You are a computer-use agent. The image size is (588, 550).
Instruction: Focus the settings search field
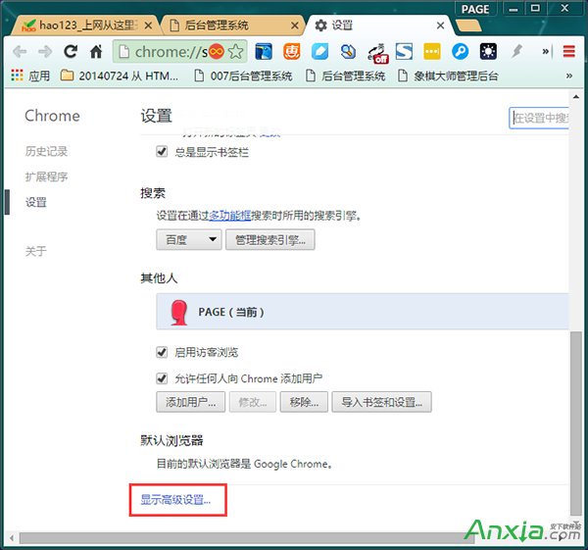[539, 118]
